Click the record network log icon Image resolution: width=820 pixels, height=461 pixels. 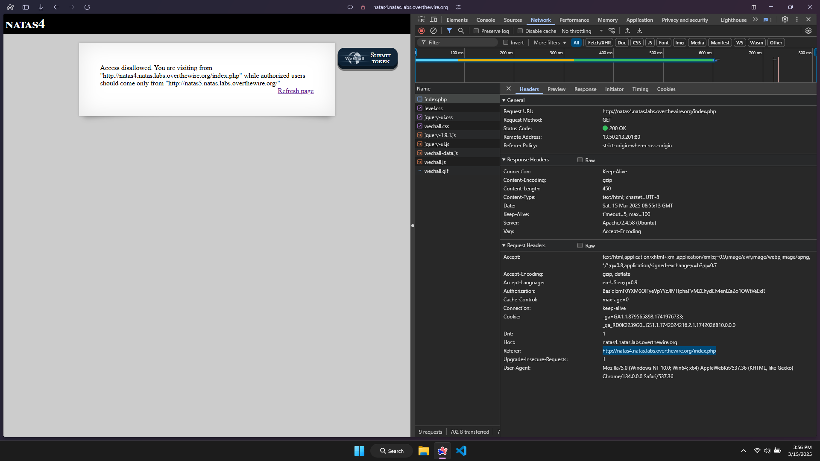(x=422, y=31)
